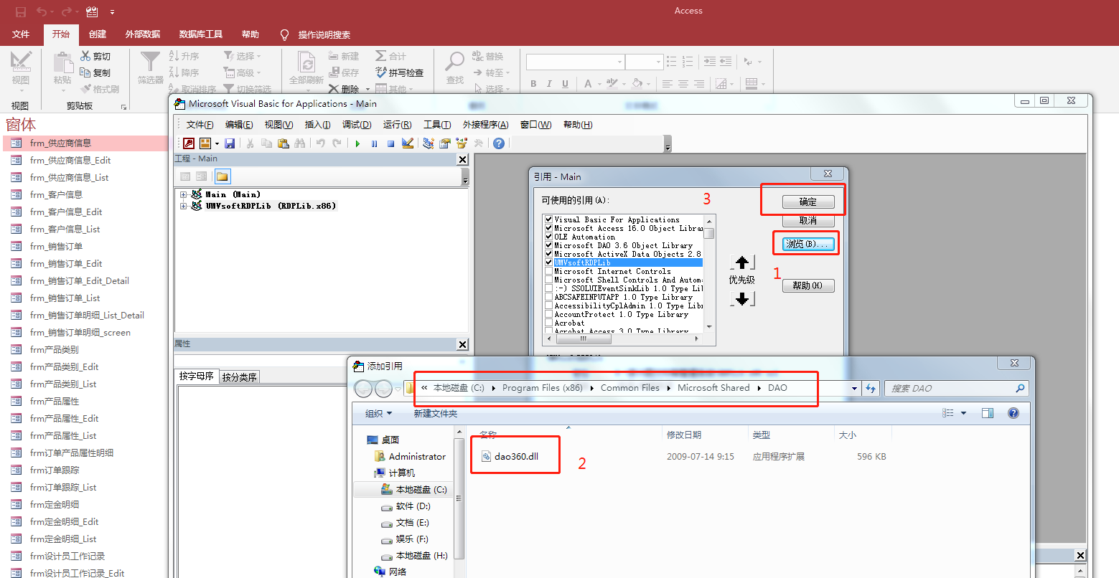Image resolution: width=1119 pixels, height=578 pixels.
Task: Run the macro with green play icon
Action: pyautogui.click(x=357, y=143)
